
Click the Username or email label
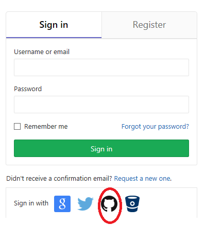point(42,52)
